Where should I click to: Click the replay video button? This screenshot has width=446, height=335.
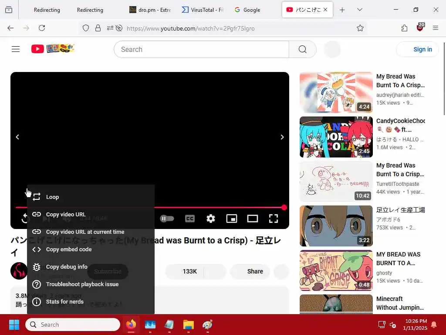tap(25, 219)
